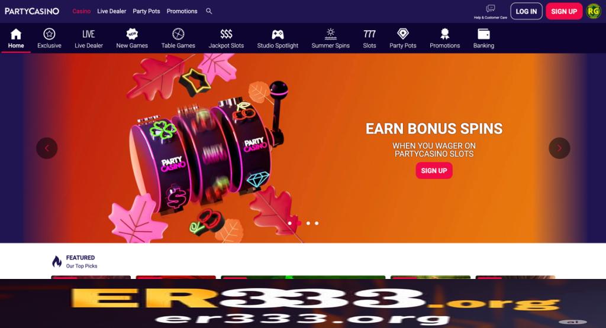Open the Exclusive games star icon
606x328 pixels.
click(x=49, y=34)
